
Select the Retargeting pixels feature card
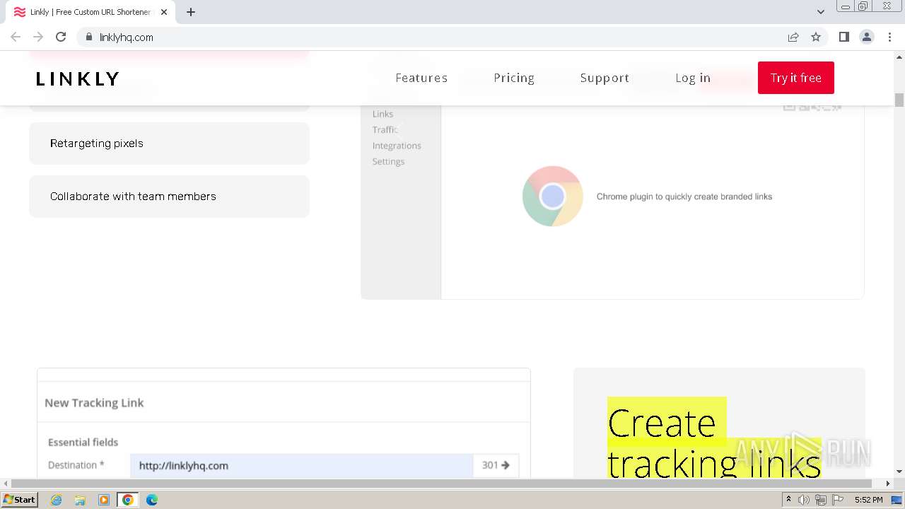pyautogui.click(x=170, y=144)
